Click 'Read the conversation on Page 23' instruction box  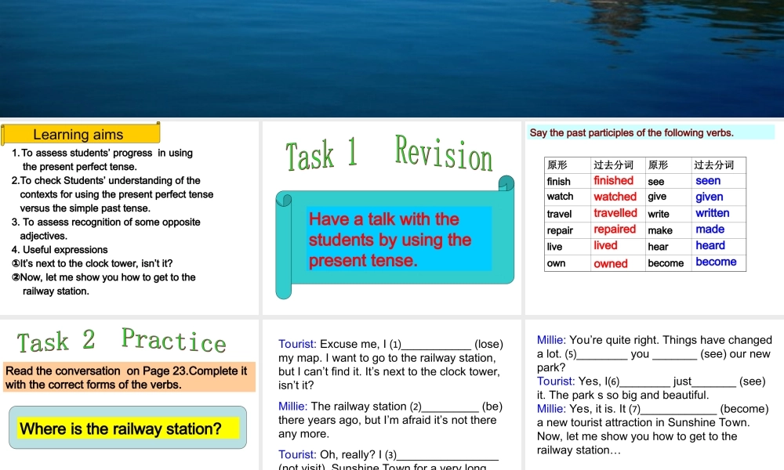(x=129, y=377)
